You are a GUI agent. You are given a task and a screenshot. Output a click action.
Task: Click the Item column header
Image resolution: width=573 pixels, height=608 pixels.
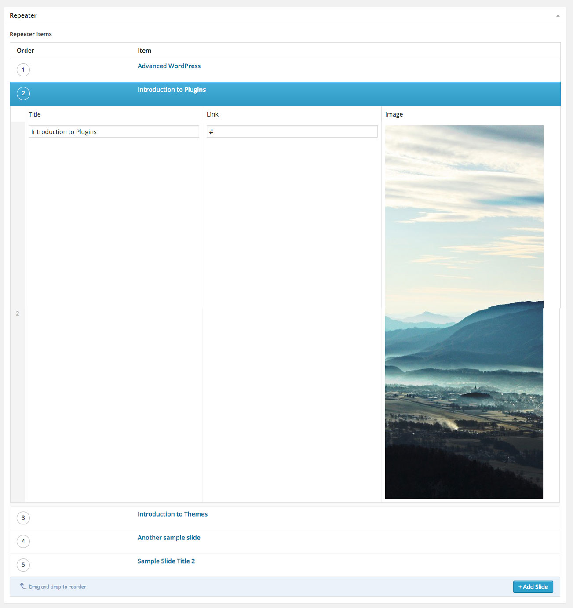(144, 50)
